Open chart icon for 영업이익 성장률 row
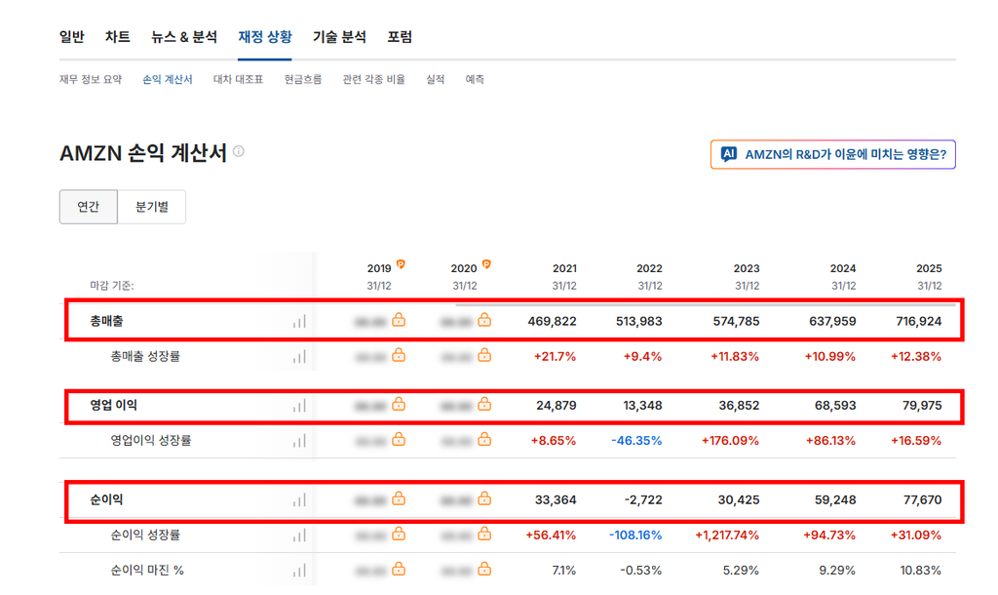 click(x=299, y=440)
